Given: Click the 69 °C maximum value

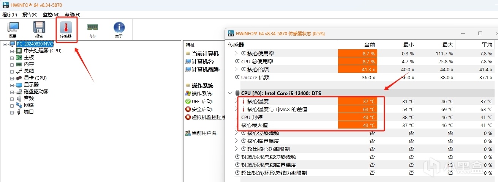Looking at the screenshot, I should point(447,109).
